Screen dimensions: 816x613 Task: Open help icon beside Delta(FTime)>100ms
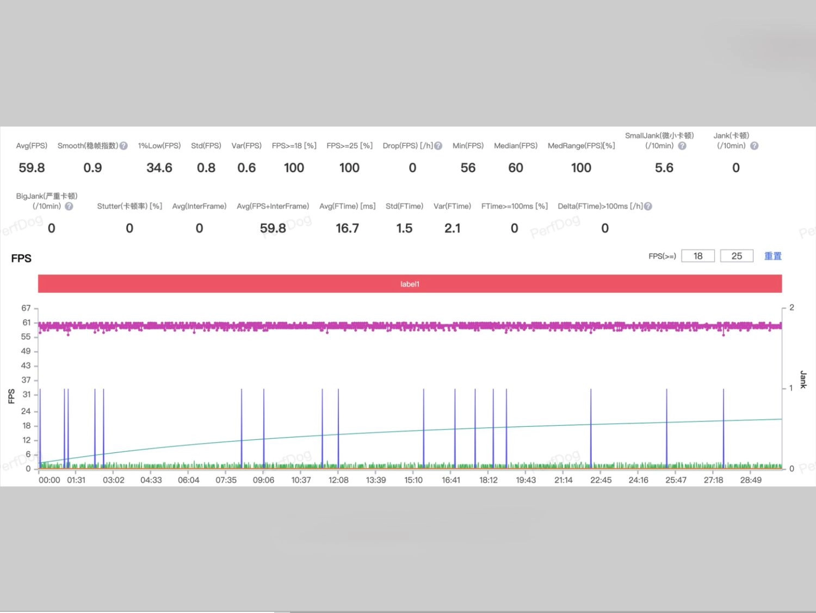pos(648,206)
